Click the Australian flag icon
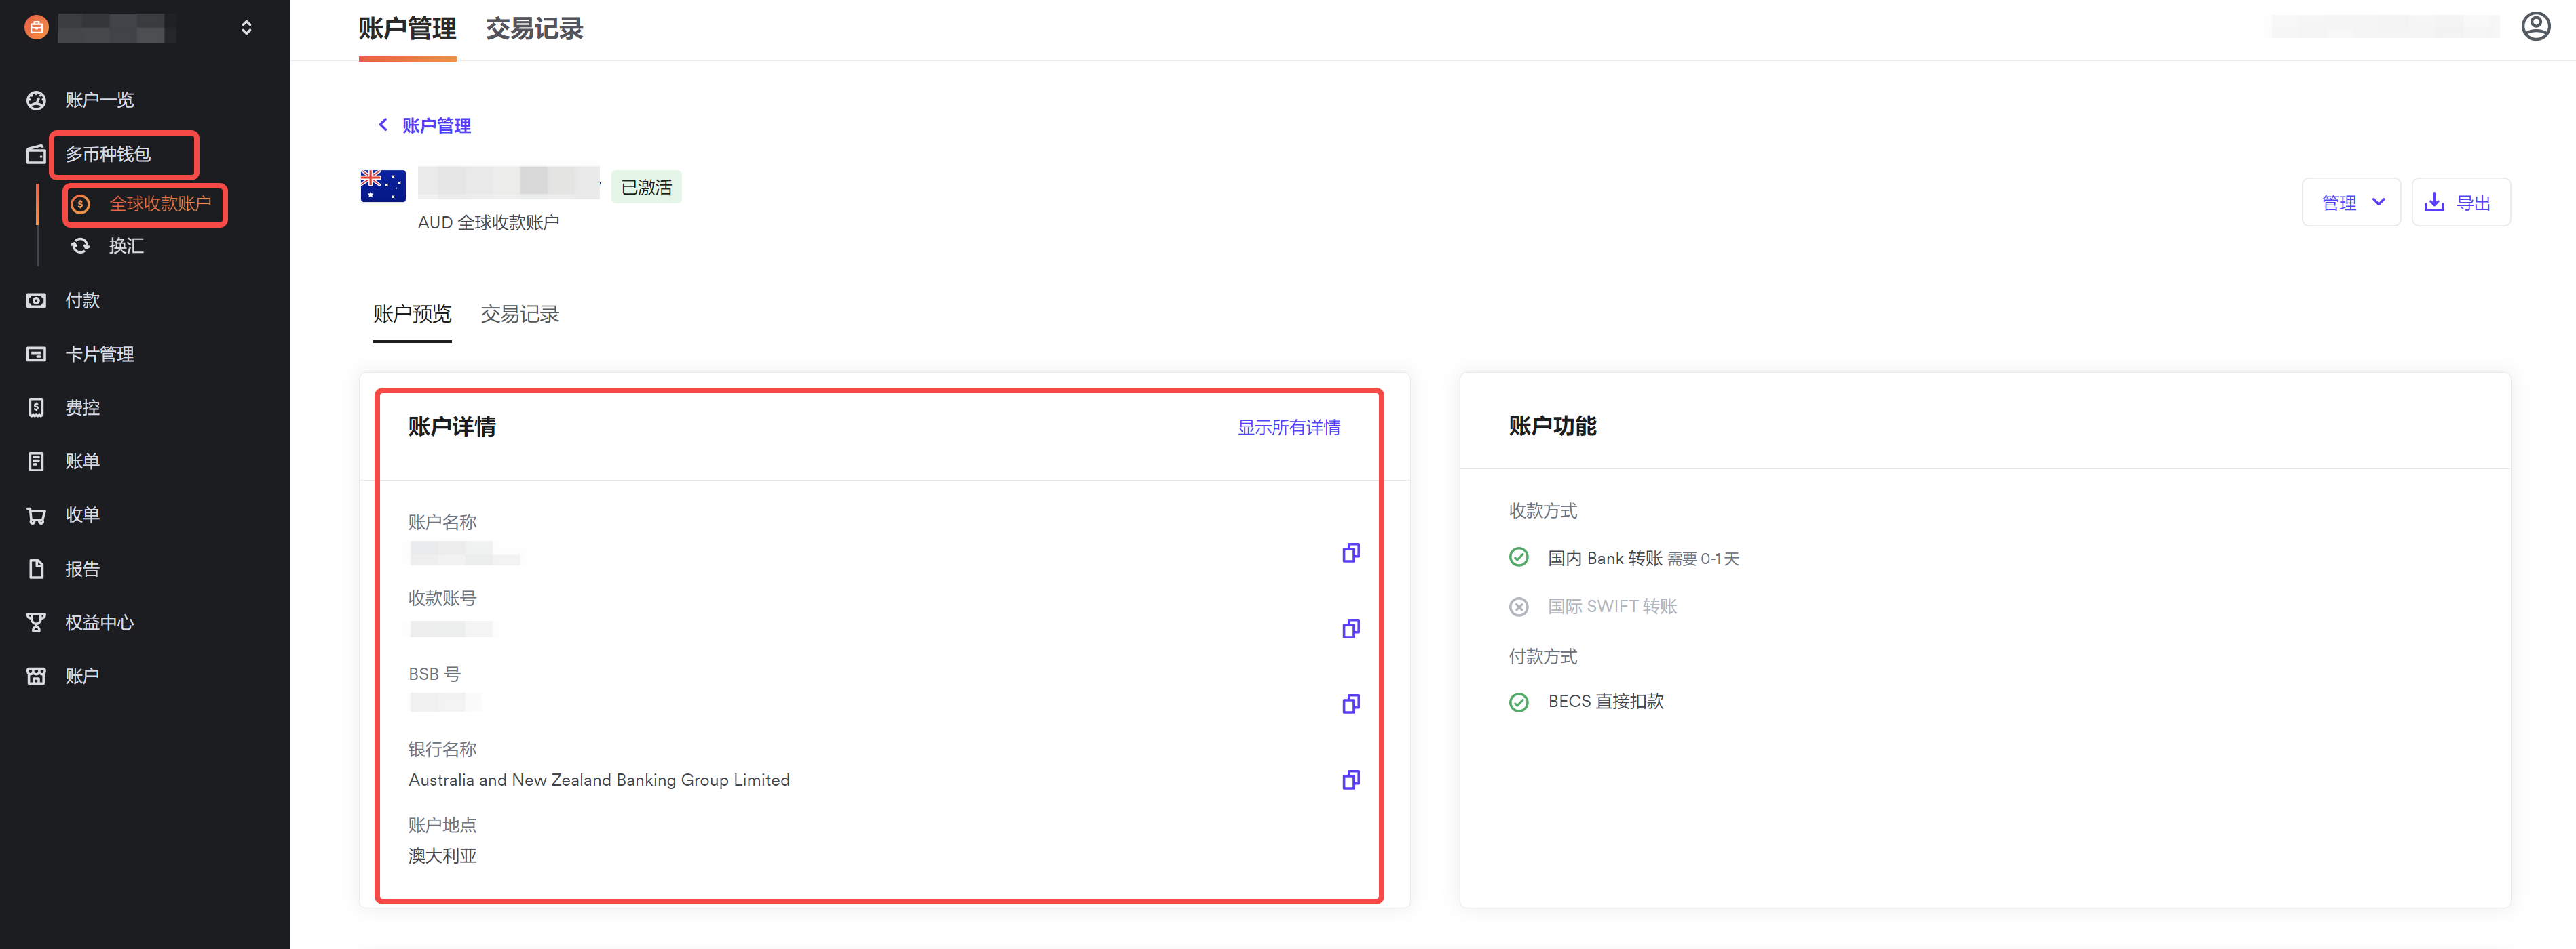 point(383,186)
